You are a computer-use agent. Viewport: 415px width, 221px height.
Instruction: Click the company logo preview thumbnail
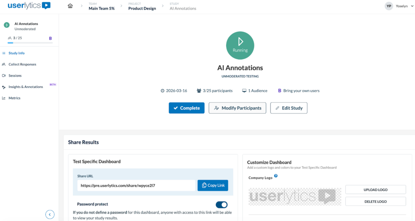pos(295,197)
